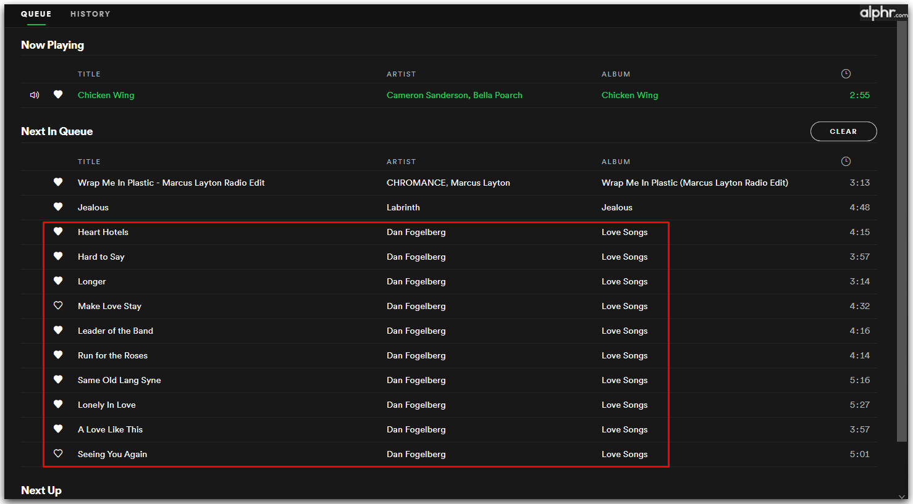Click the heart icon next to A Love Like This
Screen dimensions: 913x504
[58, 429]
